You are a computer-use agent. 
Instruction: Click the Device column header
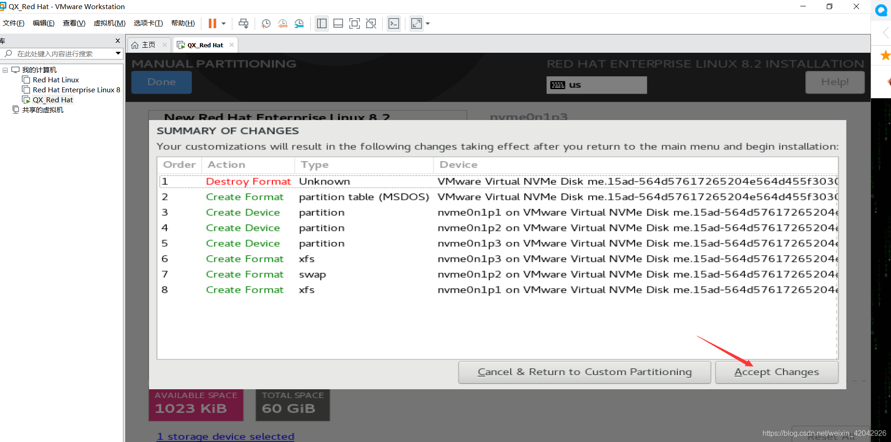pos(635,165)
